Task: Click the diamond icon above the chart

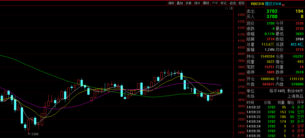Action: pyautogui.click(x=226, y=8)
